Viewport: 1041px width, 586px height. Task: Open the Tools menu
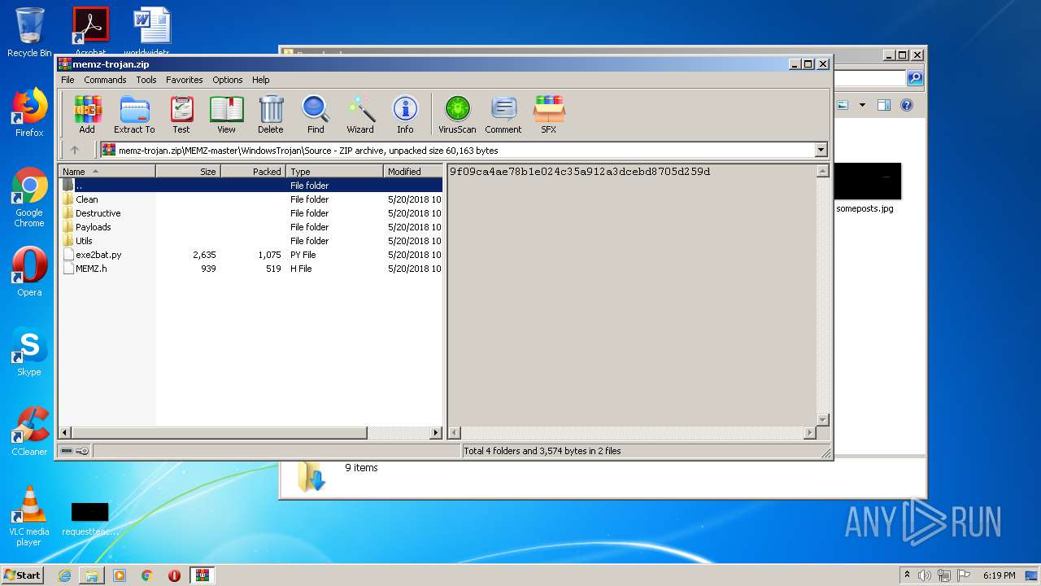pos(146,80)
